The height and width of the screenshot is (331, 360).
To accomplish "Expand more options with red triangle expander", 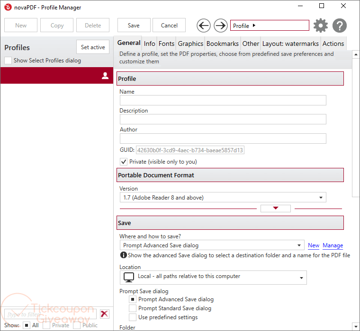I will click(276, 209).
